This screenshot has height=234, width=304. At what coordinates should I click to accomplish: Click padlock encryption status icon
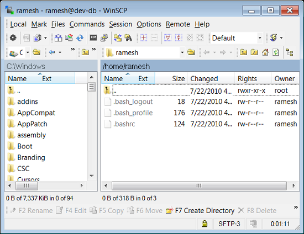tap(205, 224)
